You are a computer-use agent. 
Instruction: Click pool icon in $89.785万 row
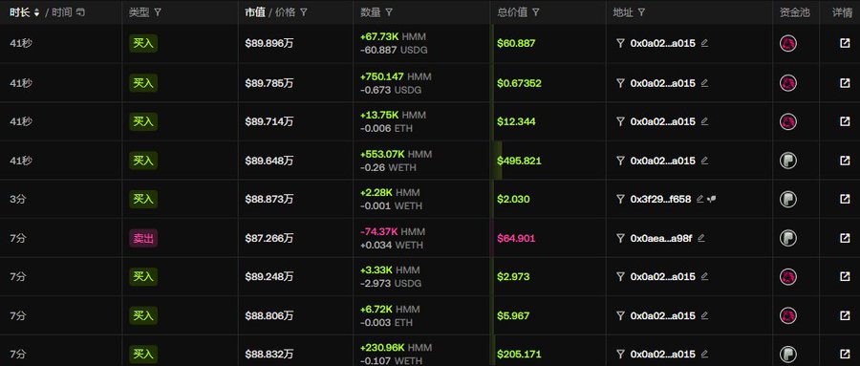[788, 83]
